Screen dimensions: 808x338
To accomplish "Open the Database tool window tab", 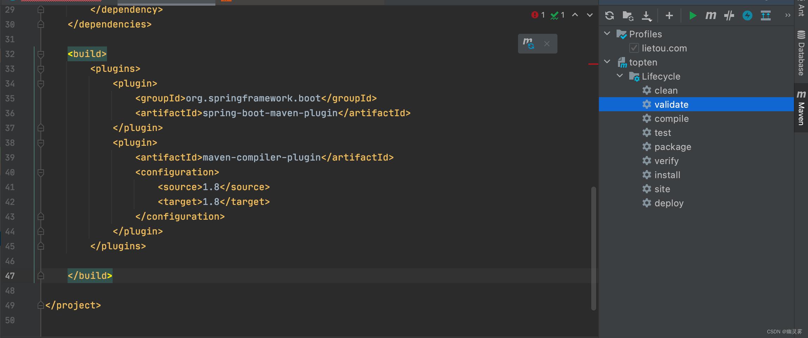I will (801, 53).
